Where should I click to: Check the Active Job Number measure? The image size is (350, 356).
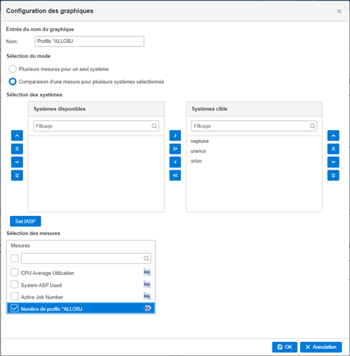[x=15, y=296]
